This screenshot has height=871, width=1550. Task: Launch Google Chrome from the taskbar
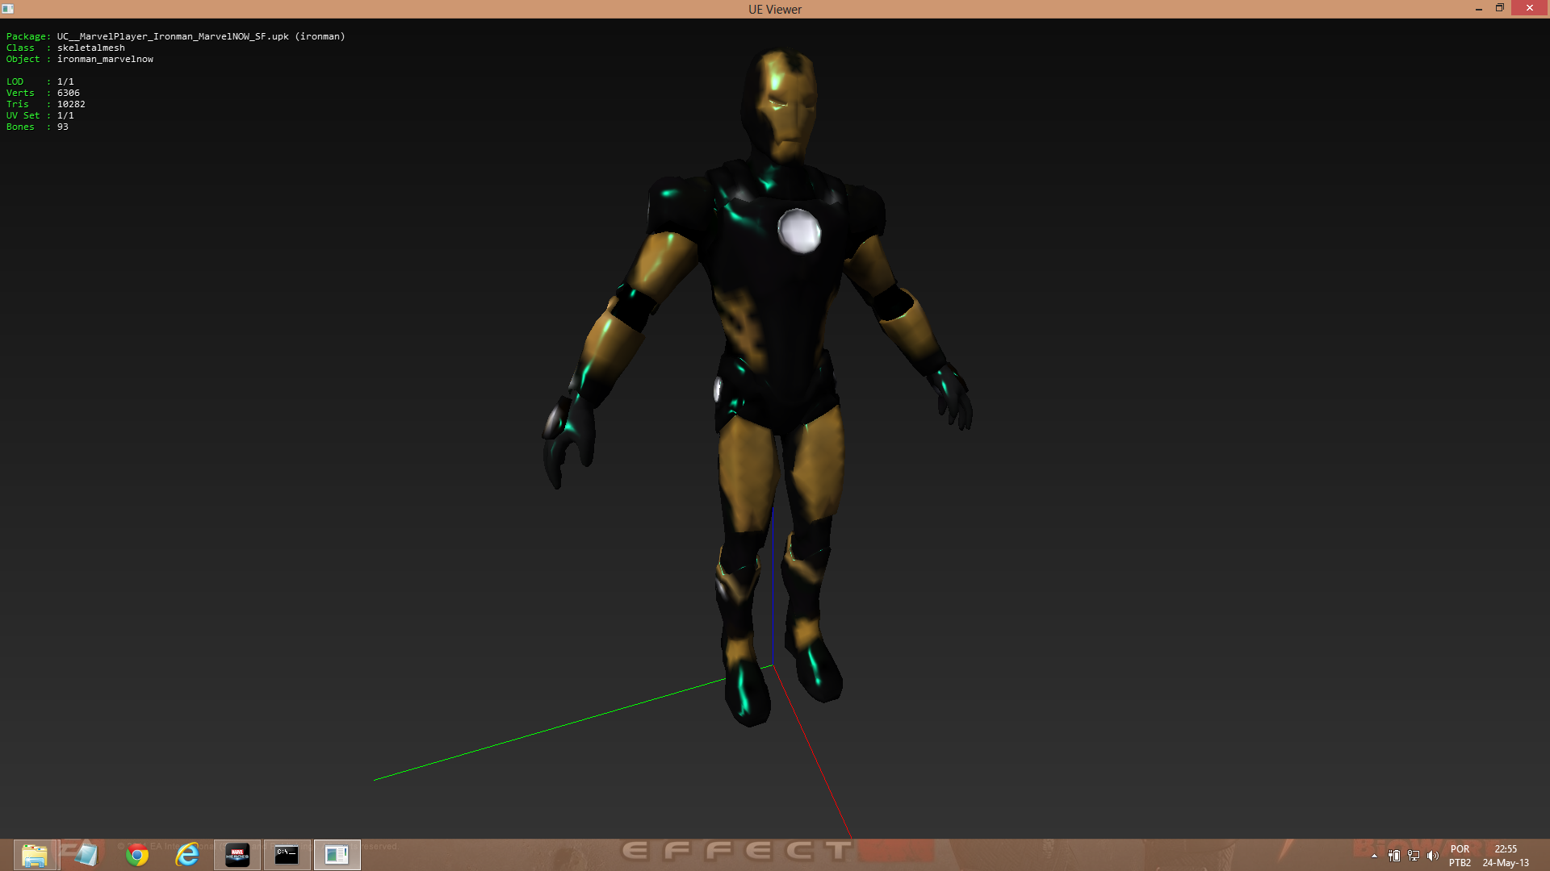[x=137, y=855]
